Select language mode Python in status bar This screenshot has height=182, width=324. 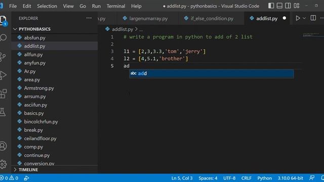pyautogui.click(x=264, y=178)
